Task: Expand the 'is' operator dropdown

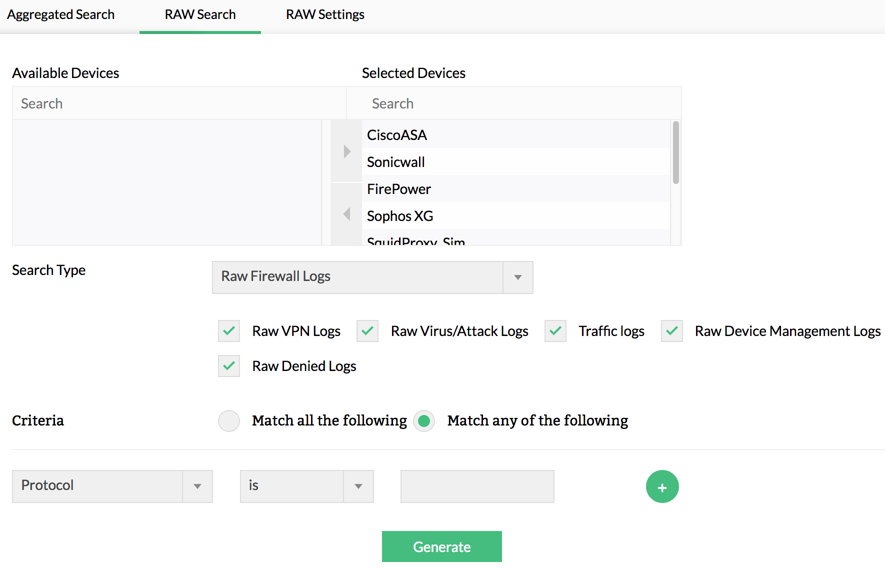Action: (x=358, y=486)
